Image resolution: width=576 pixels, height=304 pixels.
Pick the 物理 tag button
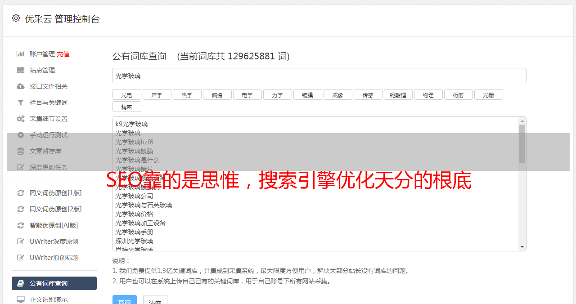click(x=428, y=94)
